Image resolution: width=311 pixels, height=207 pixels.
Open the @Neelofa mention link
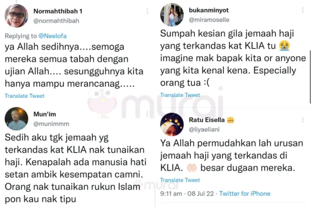tap(52, 36)
